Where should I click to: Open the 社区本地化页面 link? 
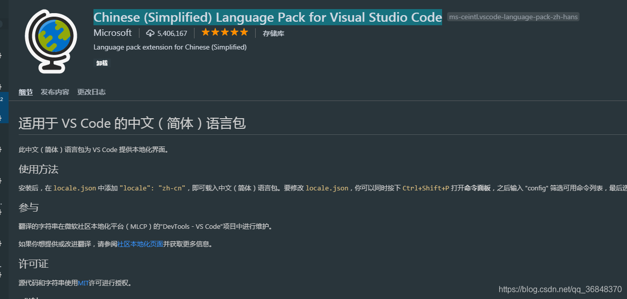click(140, 244)
